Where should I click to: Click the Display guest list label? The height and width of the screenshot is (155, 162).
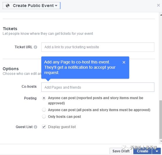62,127
